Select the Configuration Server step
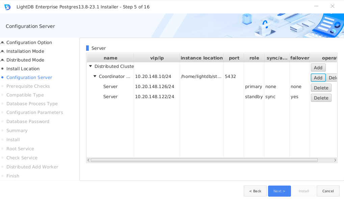 (x=29, y=78)
